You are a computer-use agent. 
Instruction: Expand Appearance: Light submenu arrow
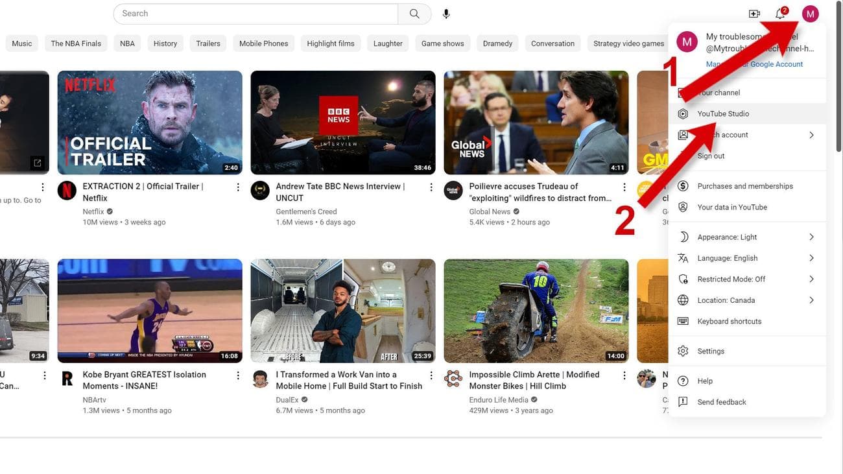[811, 237]
